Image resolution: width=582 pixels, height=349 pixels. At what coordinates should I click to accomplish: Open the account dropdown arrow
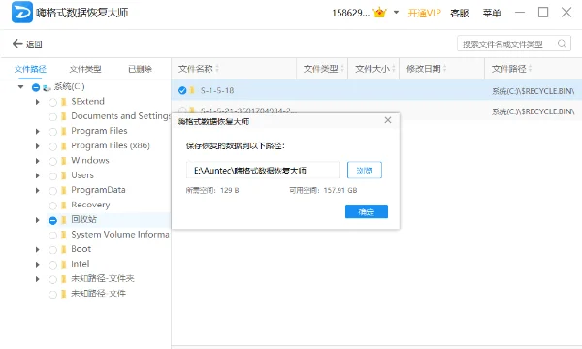click(396, 13)
